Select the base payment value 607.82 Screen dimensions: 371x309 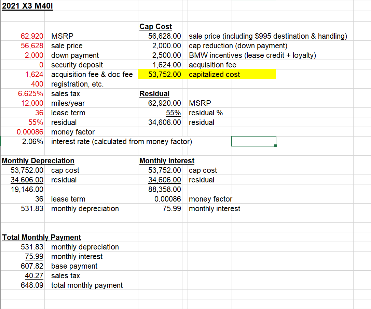(x=32, y=266)
